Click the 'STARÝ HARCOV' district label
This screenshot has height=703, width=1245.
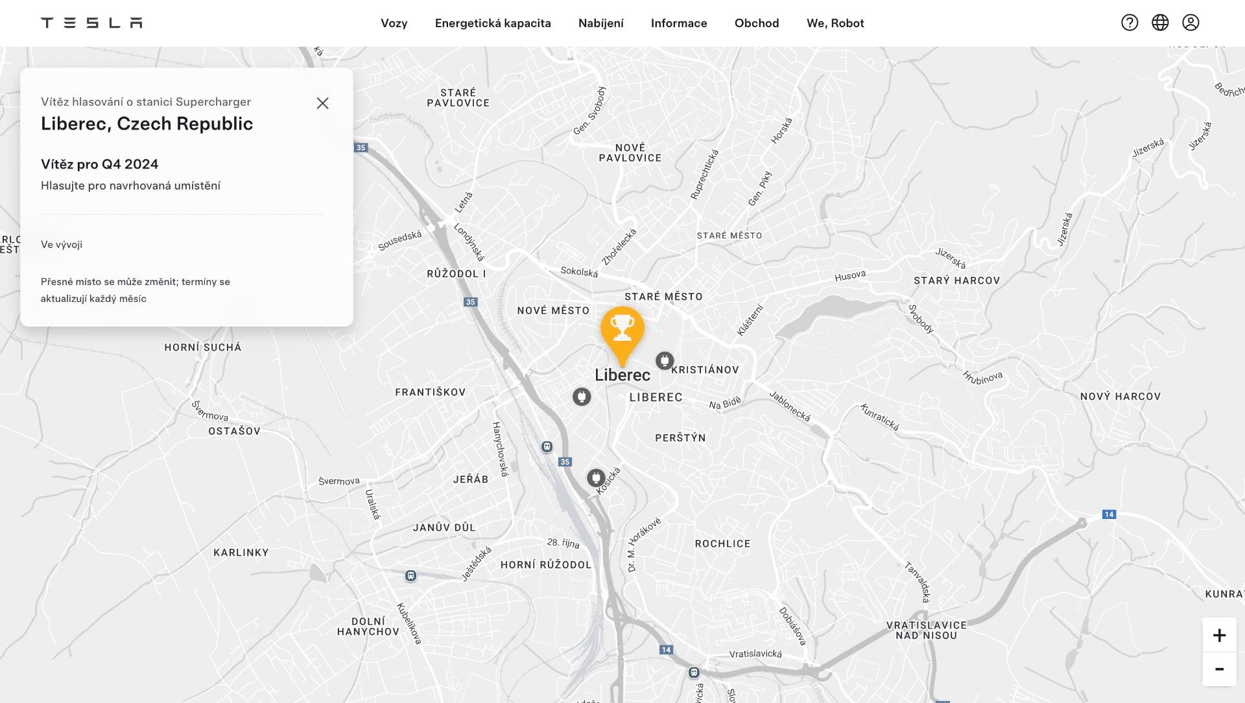pyautogui.click(x=956, y=281)
